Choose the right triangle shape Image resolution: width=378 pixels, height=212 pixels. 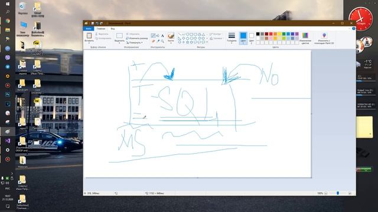click(x=180, y=38)
